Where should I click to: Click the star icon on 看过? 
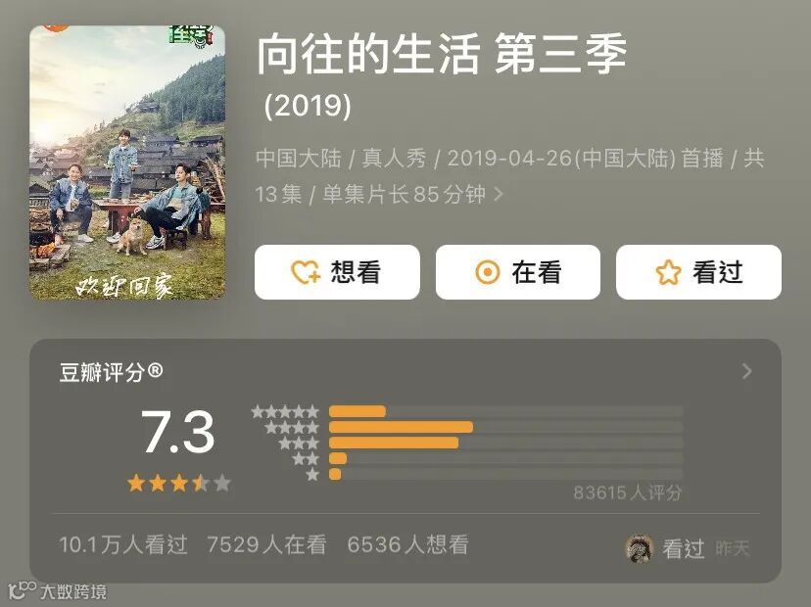coord(668,272)
